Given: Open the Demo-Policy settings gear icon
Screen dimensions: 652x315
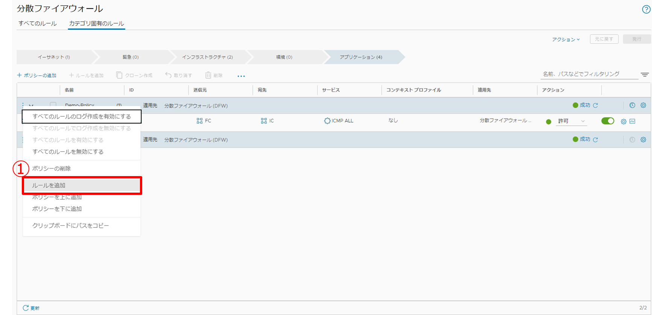Looking at the screenshot, I should (x=643, y=106).
